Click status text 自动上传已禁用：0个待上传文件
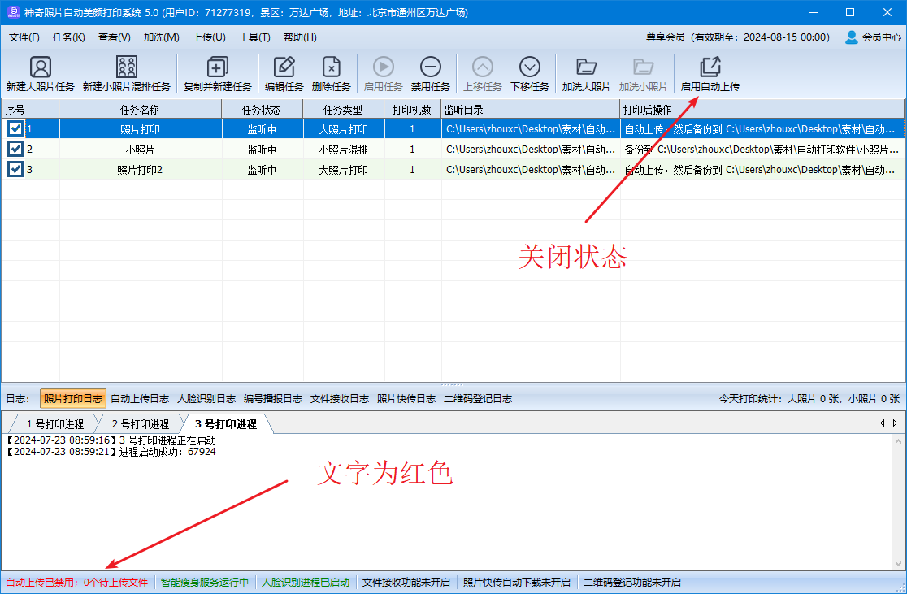907x594 pixels. click(x=77, y=583)
